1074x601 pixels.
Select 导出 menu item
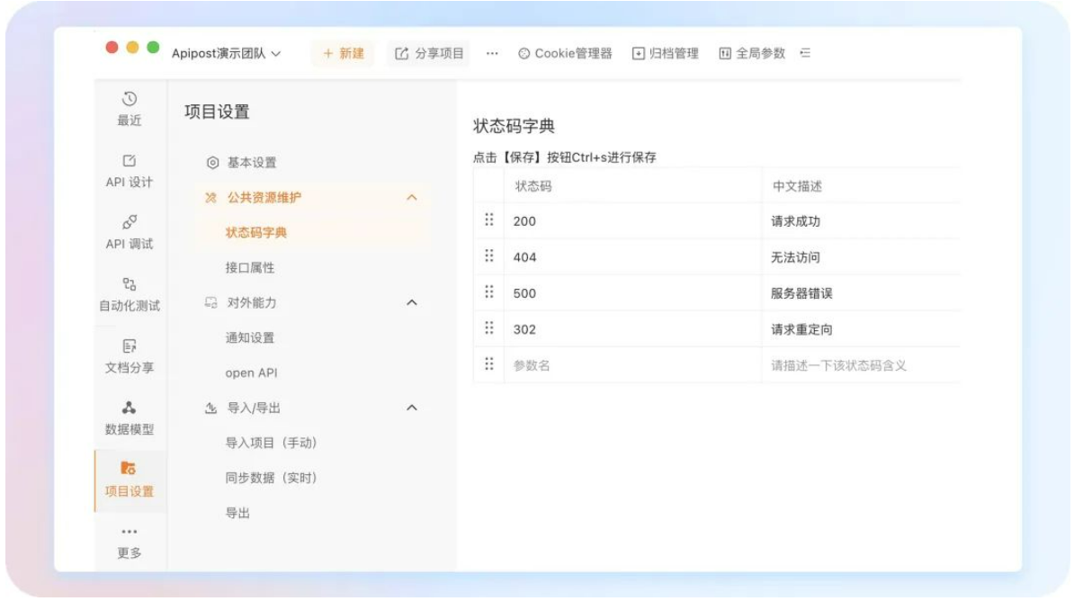(237, 513)
